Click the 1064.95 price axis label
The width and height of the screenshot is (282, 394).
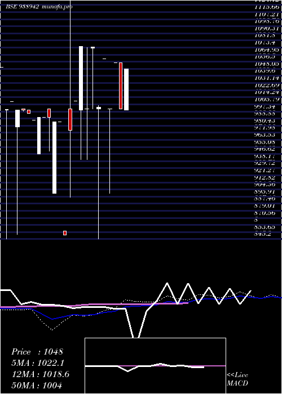point(267,50)
